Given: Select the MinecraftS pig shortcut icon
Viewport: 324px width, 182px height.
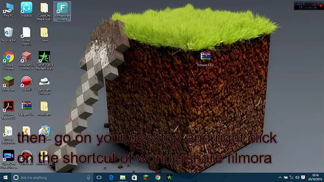Looking at the screenshot, I should [26, 60].
